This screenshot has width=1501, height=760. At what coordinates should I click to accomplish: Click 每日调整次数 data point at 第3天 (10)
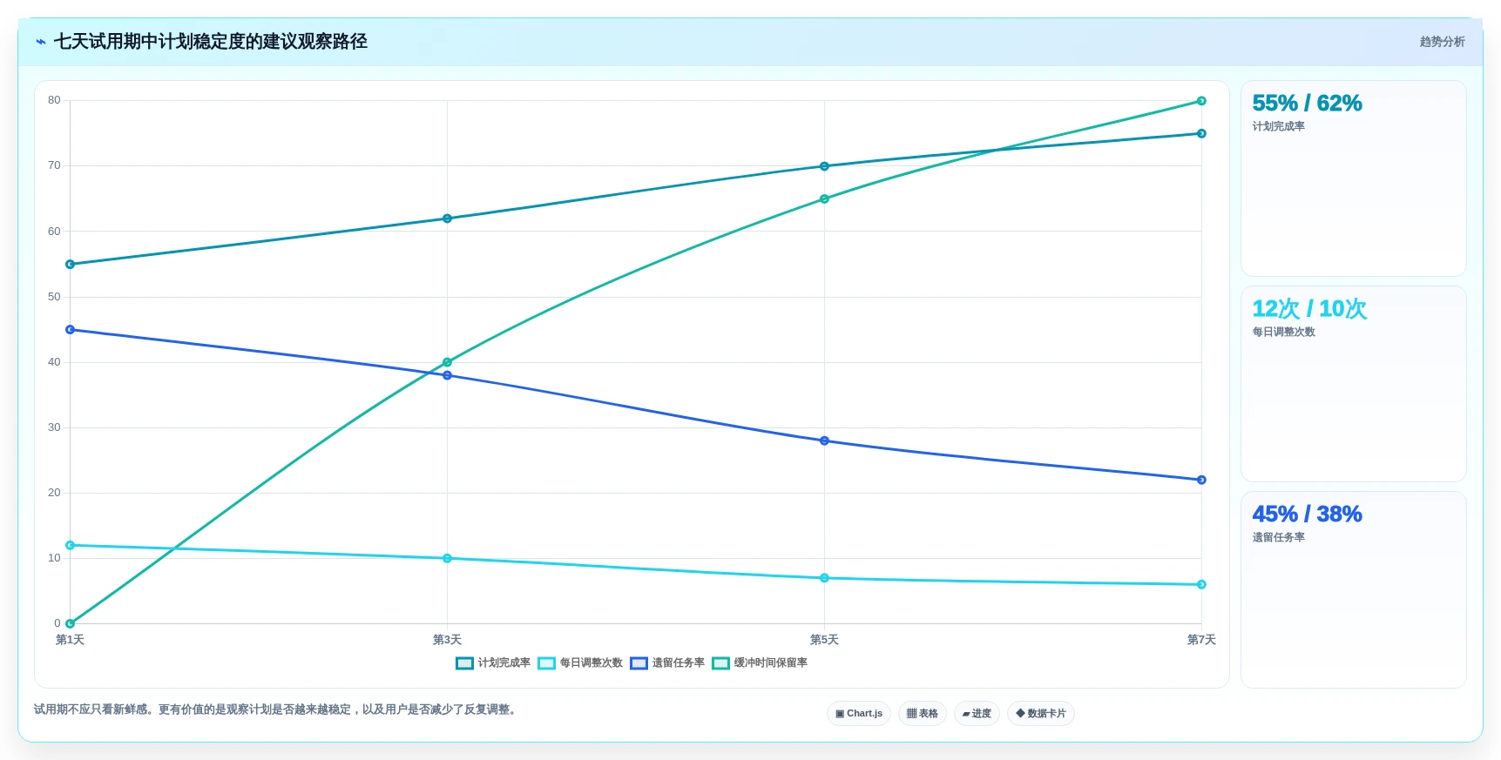tap(447, 559)
